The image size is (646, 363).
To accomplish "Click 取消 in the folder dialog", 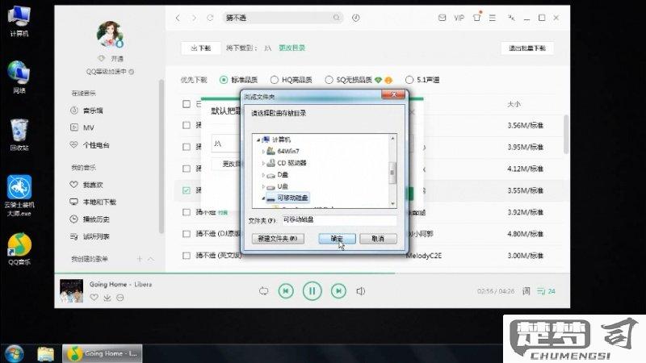I will coord(378,239).
